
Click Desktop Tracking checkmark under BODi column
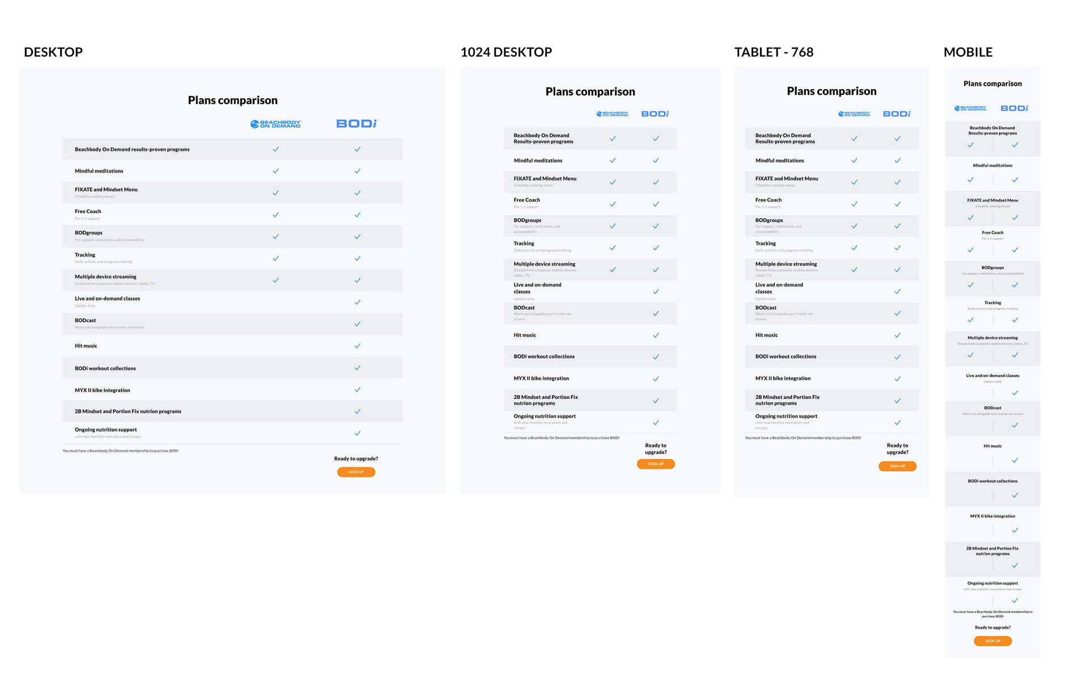click(357, 258)
